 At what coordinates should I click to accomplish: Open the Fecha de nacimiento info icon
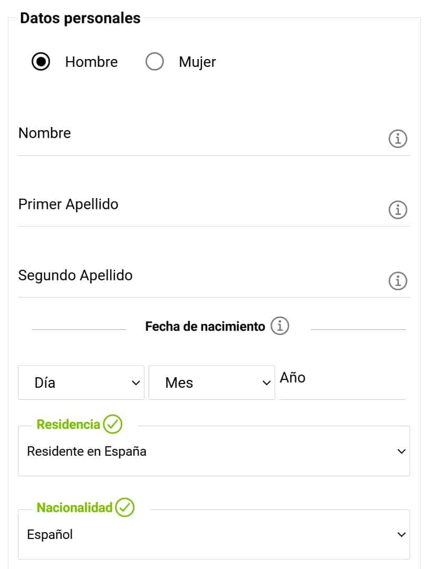[280, 326]
